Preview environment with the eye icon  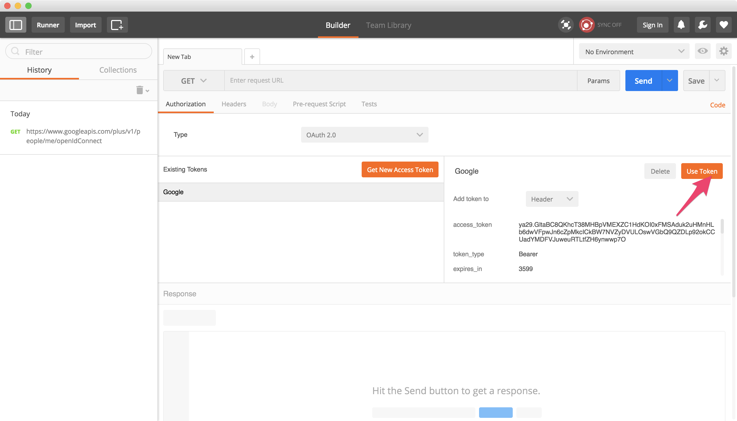pos(703,51)
